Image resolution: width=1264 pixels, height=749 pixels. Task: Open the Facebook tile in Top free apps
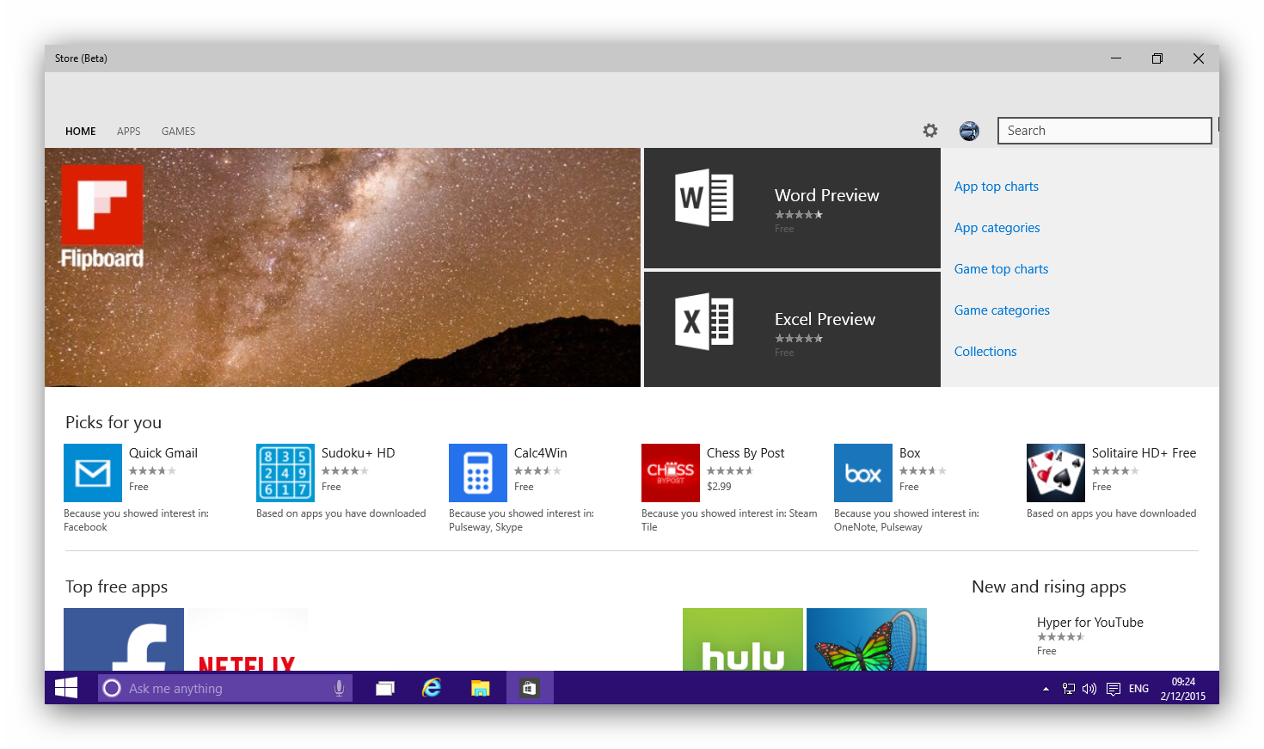[x=124, y=639]
